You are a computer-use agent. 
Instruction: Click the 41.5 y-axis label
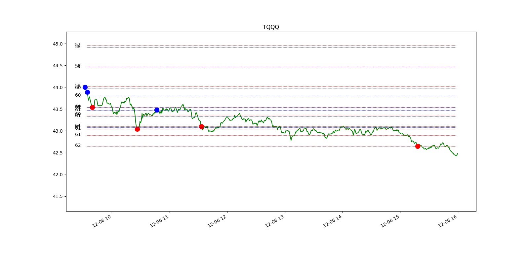[58, 196]
